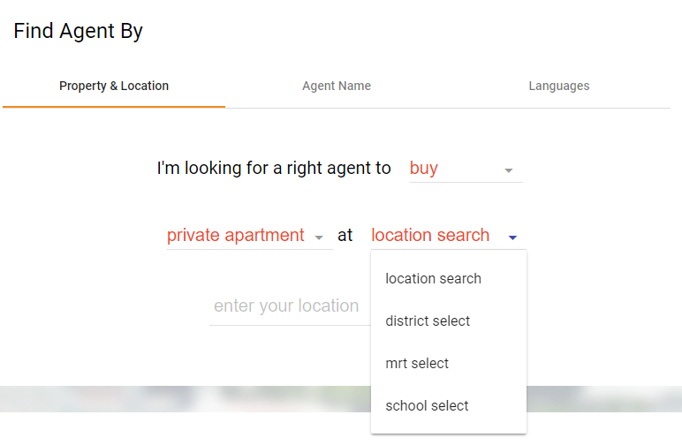Click the word "at" between the dropdowns

pos(345,236)
